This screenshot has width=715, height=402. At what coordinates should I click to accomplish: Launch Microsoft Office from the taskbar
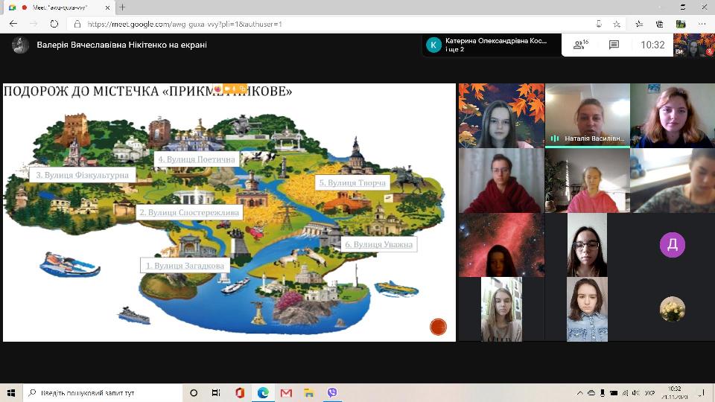(x=240, y=392)
